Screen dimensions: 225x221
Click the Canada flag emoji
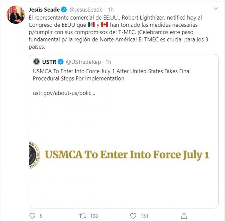(104, 25)
